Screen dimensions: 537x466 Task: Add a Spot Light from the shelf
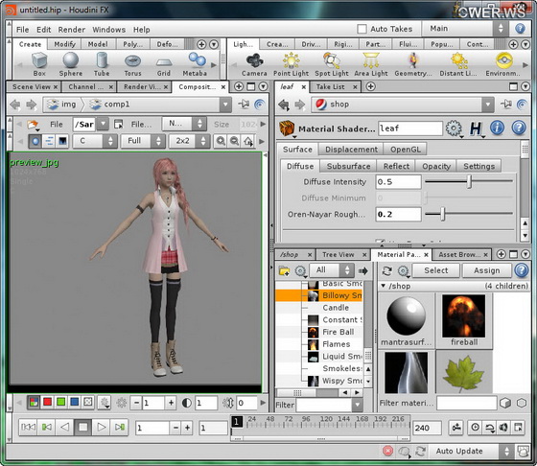pos(332,65)
